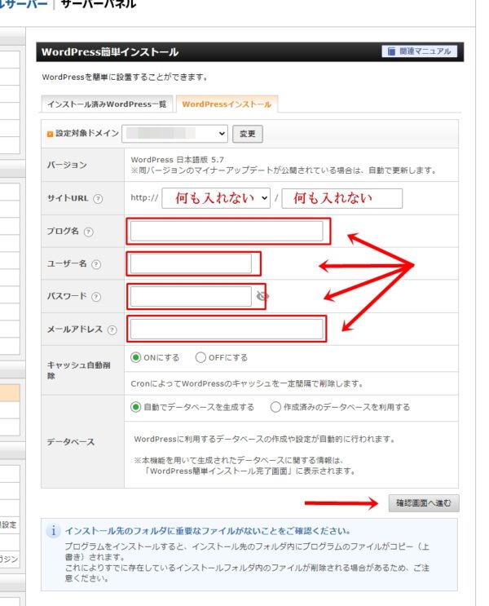Select the WordPressインストール tab
This screenshot has height=606, width=489.
point(227,104)
